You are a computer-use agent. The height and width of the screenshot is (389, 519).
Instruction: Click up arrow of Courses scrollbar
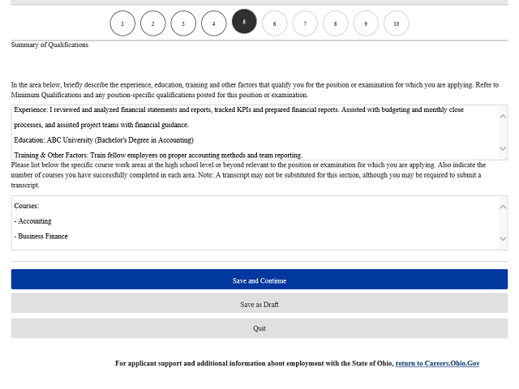[503, 207]
